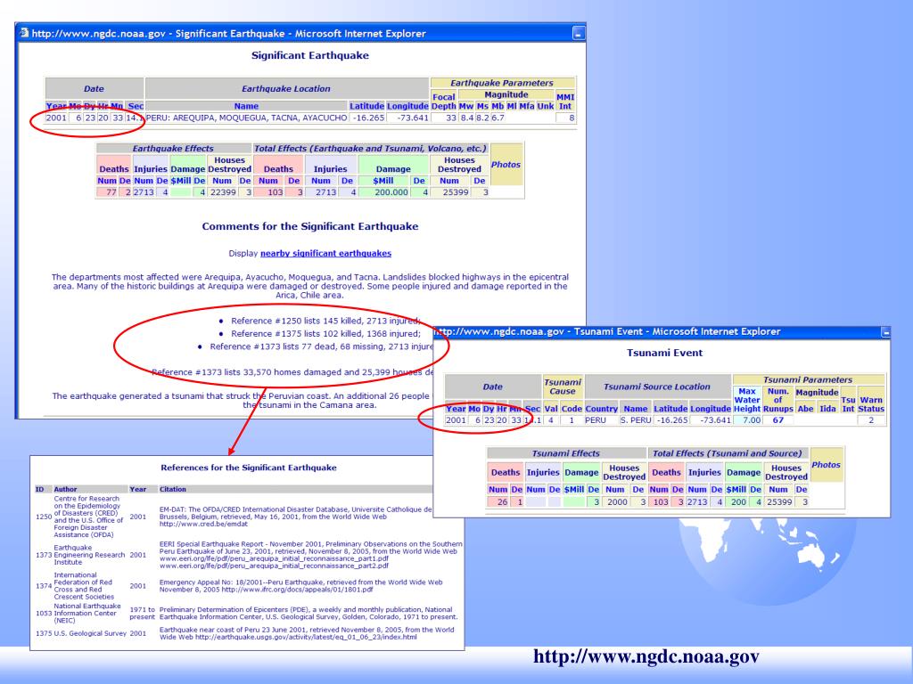Click Longitude header in Significant Earthquake window
Screen dimensions: 913x684
(x=407, y=106)
